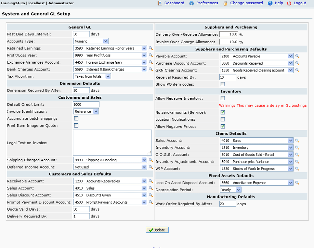Click search icon beside Bank Charges Account
This screenshot has width=314, height=248.
pos(150,69)
